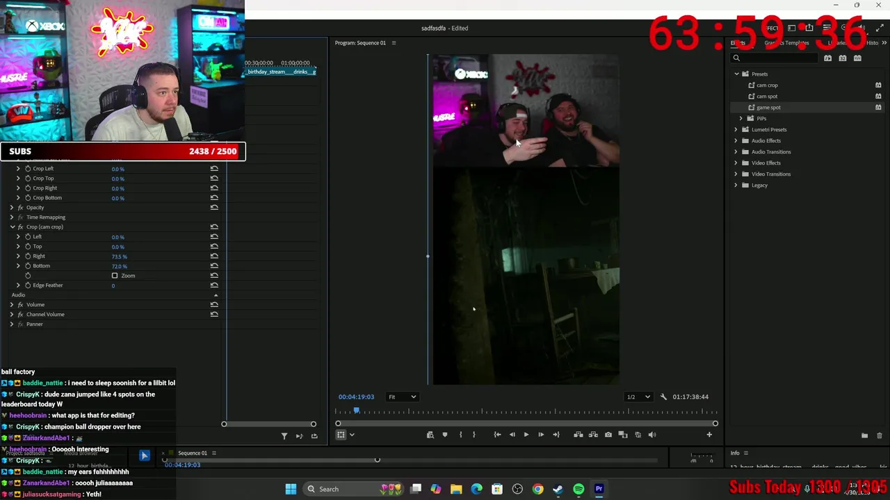
Task: Reset the Channel Volume effect
Action: [214, 315]
